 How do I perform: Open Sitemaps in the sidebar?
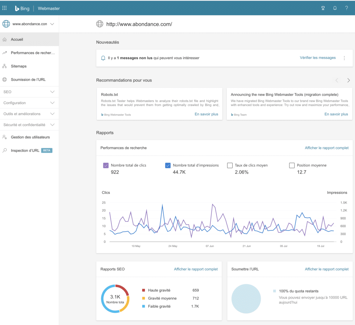[x=19, y=66]
